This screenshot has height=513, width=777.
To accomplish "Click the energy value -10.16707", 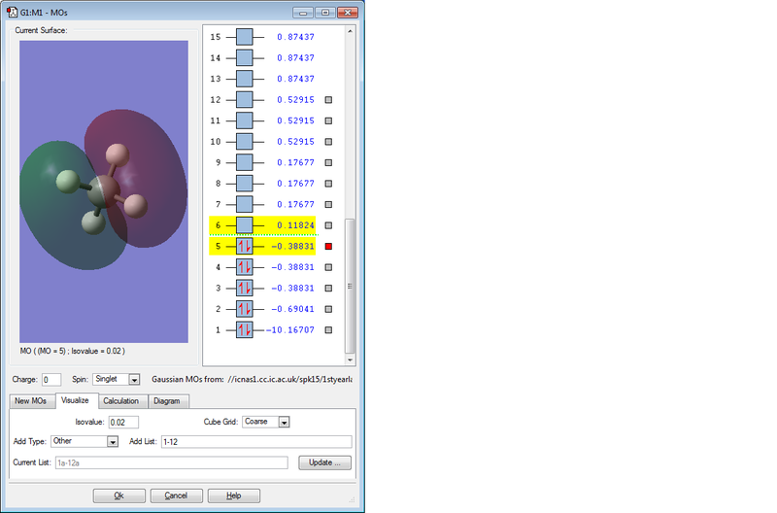I will pos(290,330).
